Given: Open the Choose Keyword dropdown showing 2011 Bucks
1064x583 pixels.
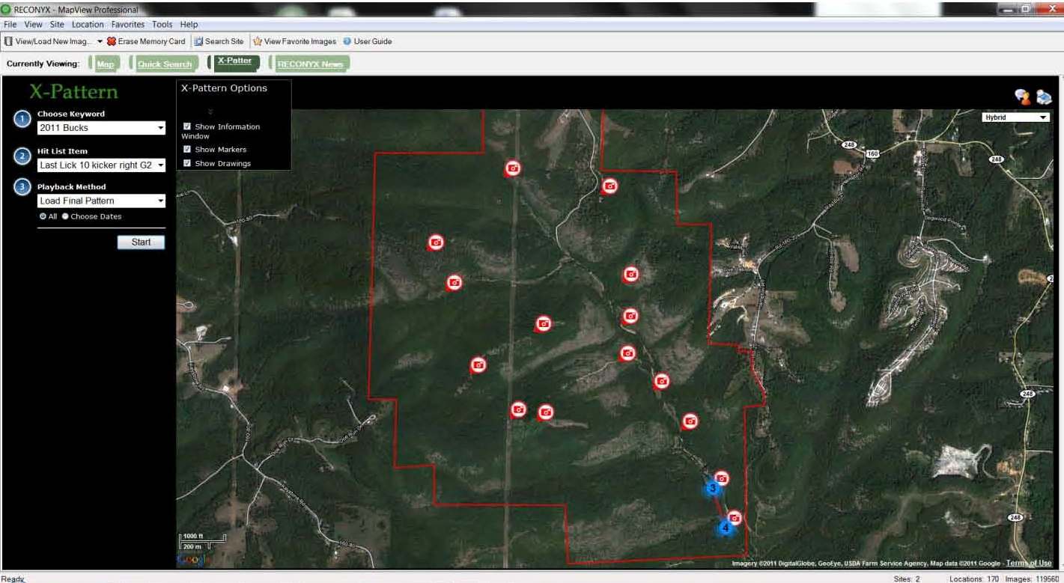Looking at the screenshot, I should pyautogui.click(x=101, y=128).
